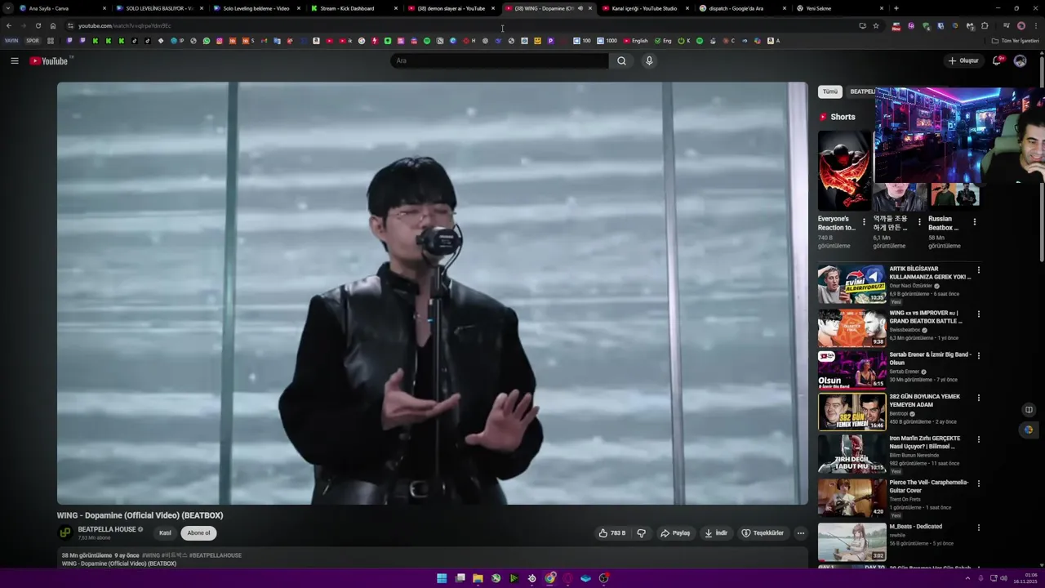
Task: Open ARTIK BİLGİSAYAR KULLANMANIZA video thumbnail
Action: tap(852, 284)
